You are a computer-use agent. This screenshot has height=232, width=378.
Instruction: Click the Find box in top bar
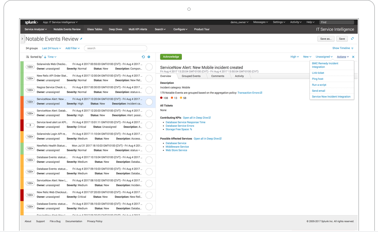pos(337,22)
